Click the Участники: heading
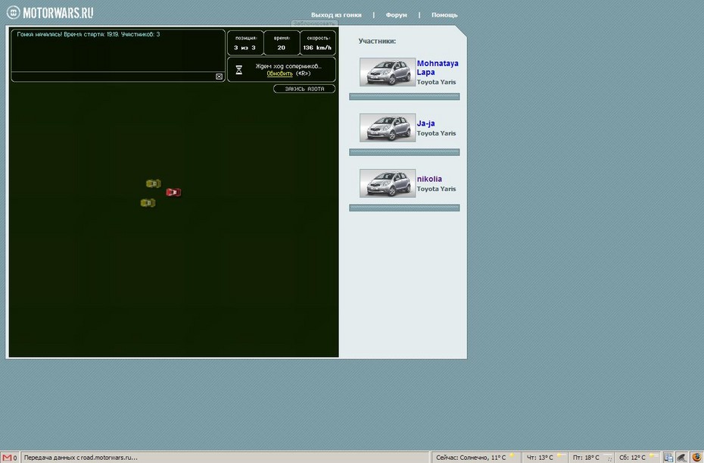 click(x=377, y=41)
